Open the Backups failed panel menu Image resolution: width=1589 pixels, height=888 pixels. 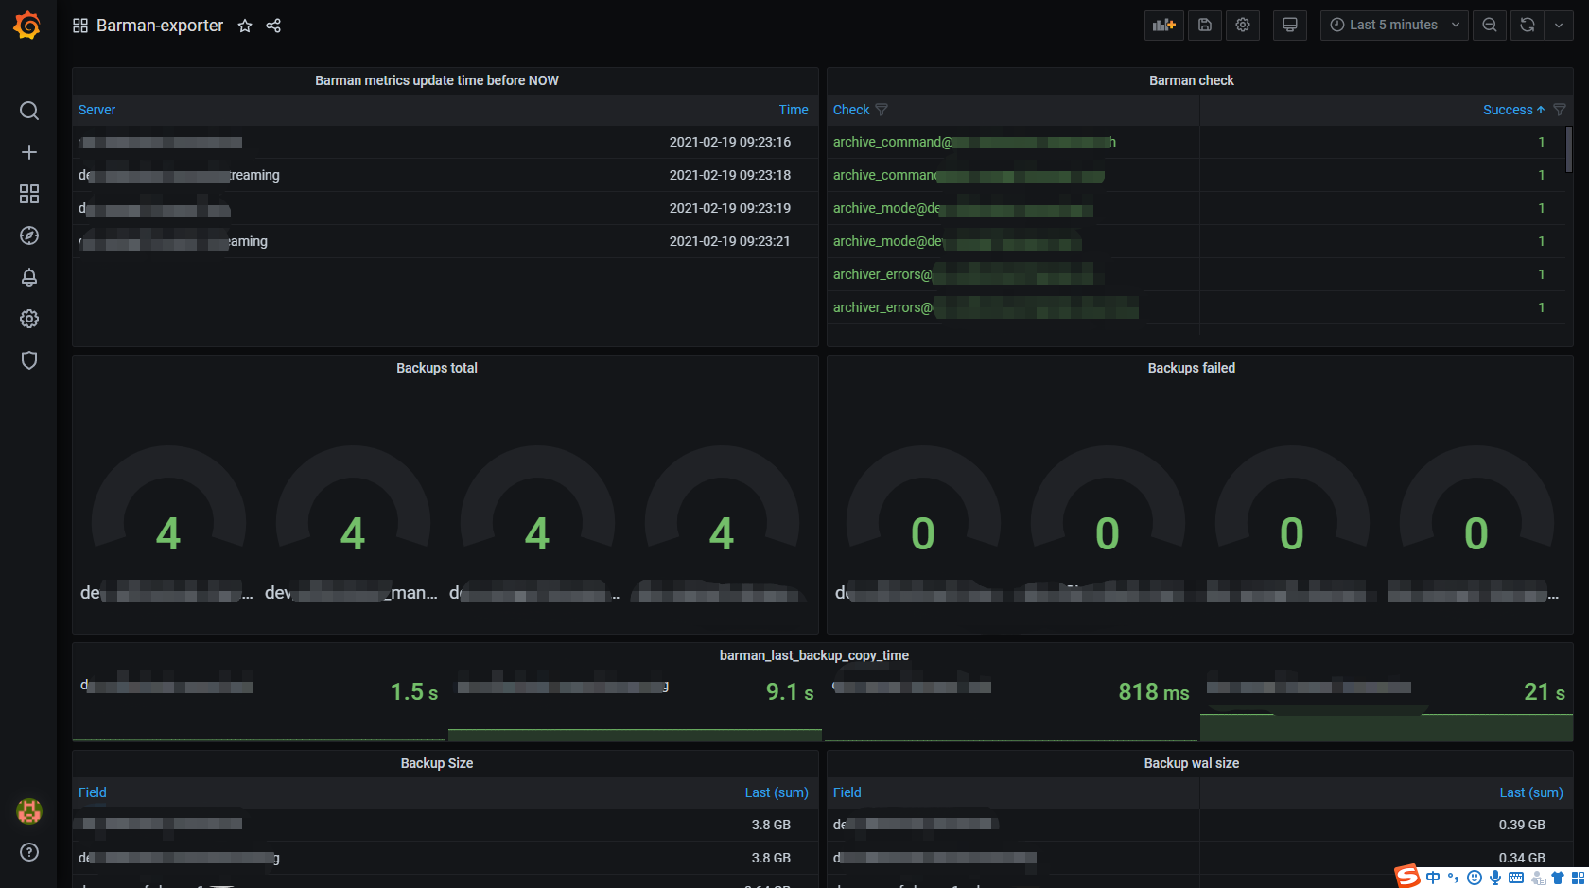point(1191,368)
